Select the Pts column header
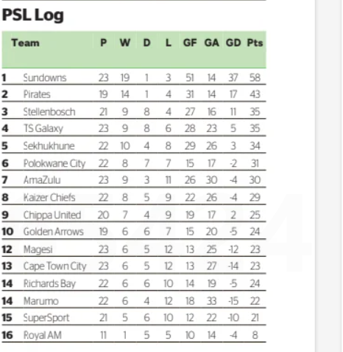This screenshot has width=343, height=352. [255, 43]
